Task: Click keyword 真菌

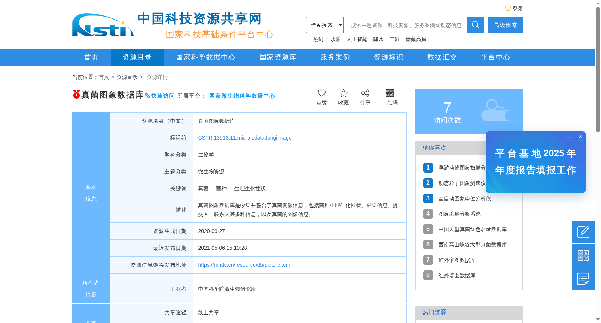Action: pos(203,188)
